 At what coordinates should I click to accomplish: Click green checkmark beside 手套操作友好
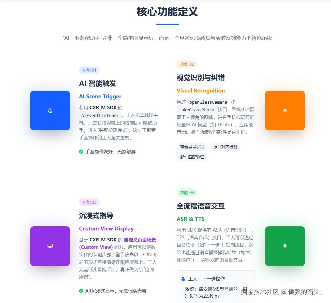pyautogui.click(x=81, y=152)
